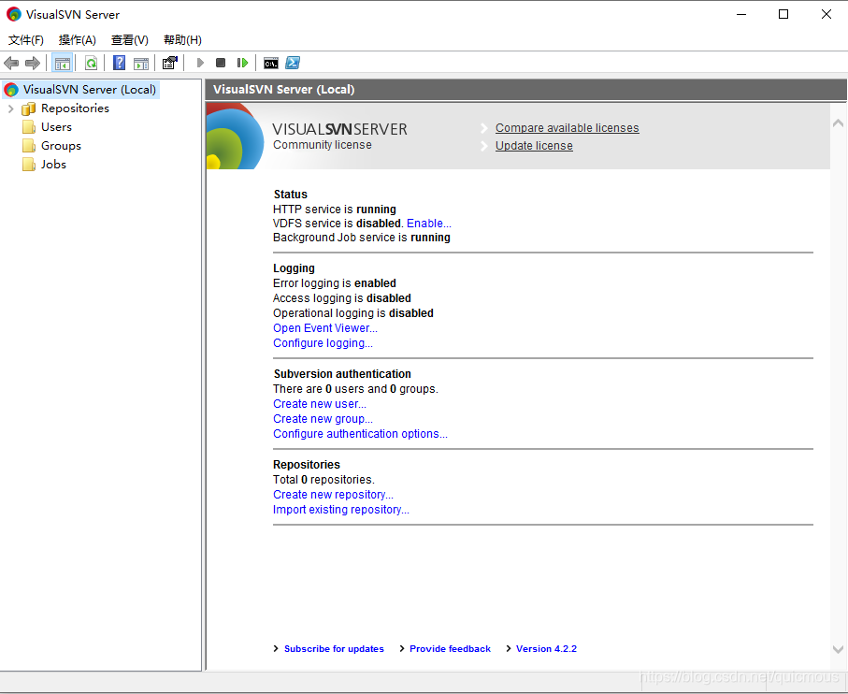Click Configure logging... link
The image size is (848, 694).
[x=323, y=343]
